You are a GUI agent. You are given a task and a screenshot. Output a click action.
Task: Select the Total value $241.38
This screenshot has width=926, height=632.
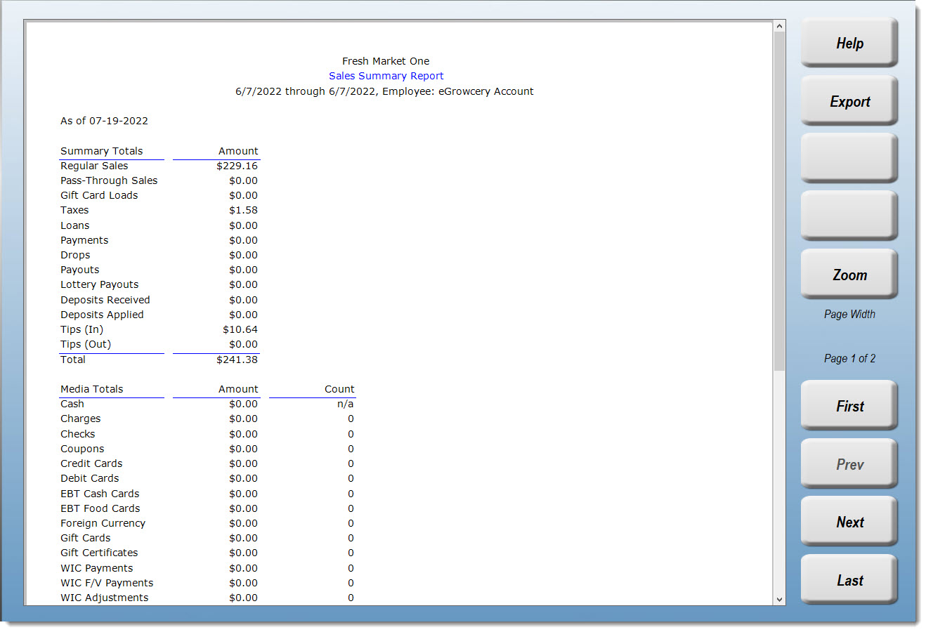click(x=237, y=360)
